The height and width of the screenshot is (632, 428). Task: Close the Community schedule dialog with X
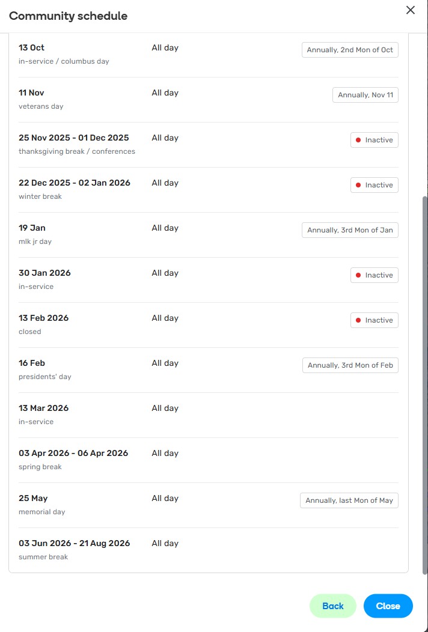click(x=411, y=10)
